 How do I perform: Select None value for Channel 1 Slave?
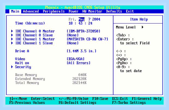click(x=73, y=43)
